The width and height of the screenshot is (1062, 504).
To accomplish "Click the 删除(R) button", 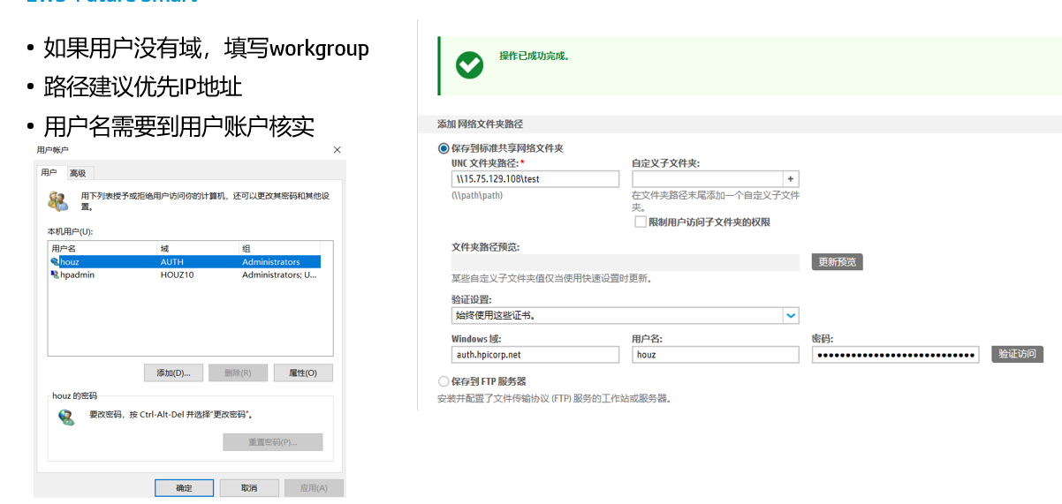I will (238, 372).
